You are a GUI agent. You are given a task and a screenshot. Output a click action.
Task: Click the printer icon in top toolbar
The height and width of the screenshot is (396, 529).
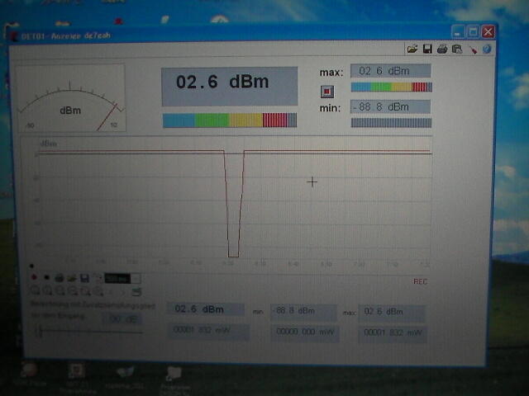tap(442, 49)
